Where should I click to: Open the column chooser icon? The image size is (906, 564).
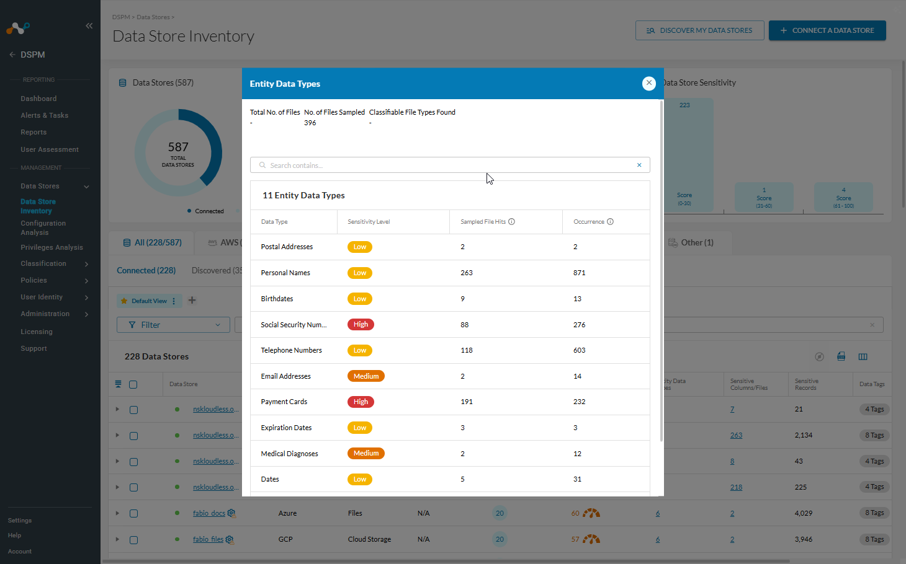[863, 356]
